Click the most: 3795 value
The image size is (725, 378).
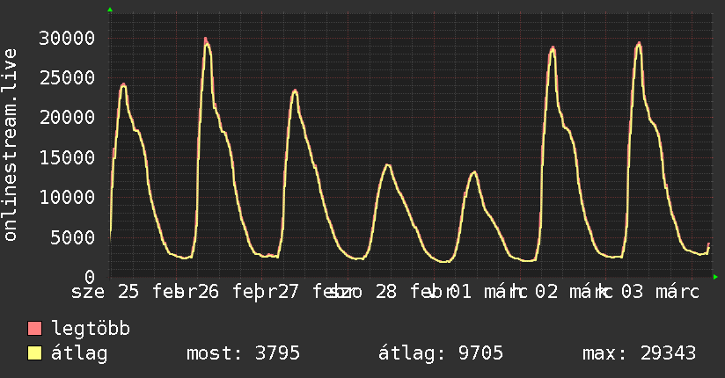pos(243,353)
